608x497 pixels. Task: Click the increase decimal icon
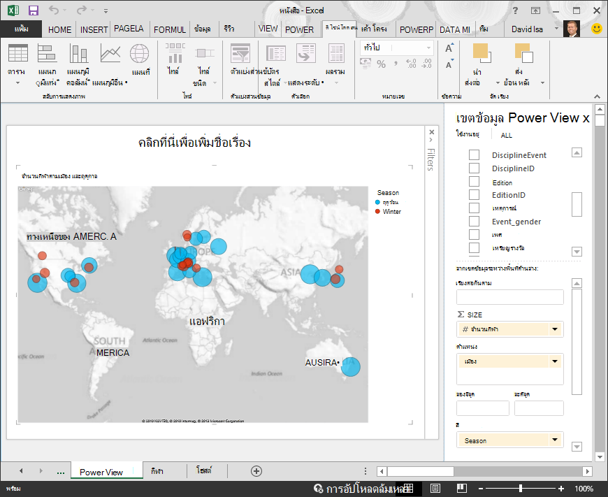pyautogui.click(x=411, y=64)
